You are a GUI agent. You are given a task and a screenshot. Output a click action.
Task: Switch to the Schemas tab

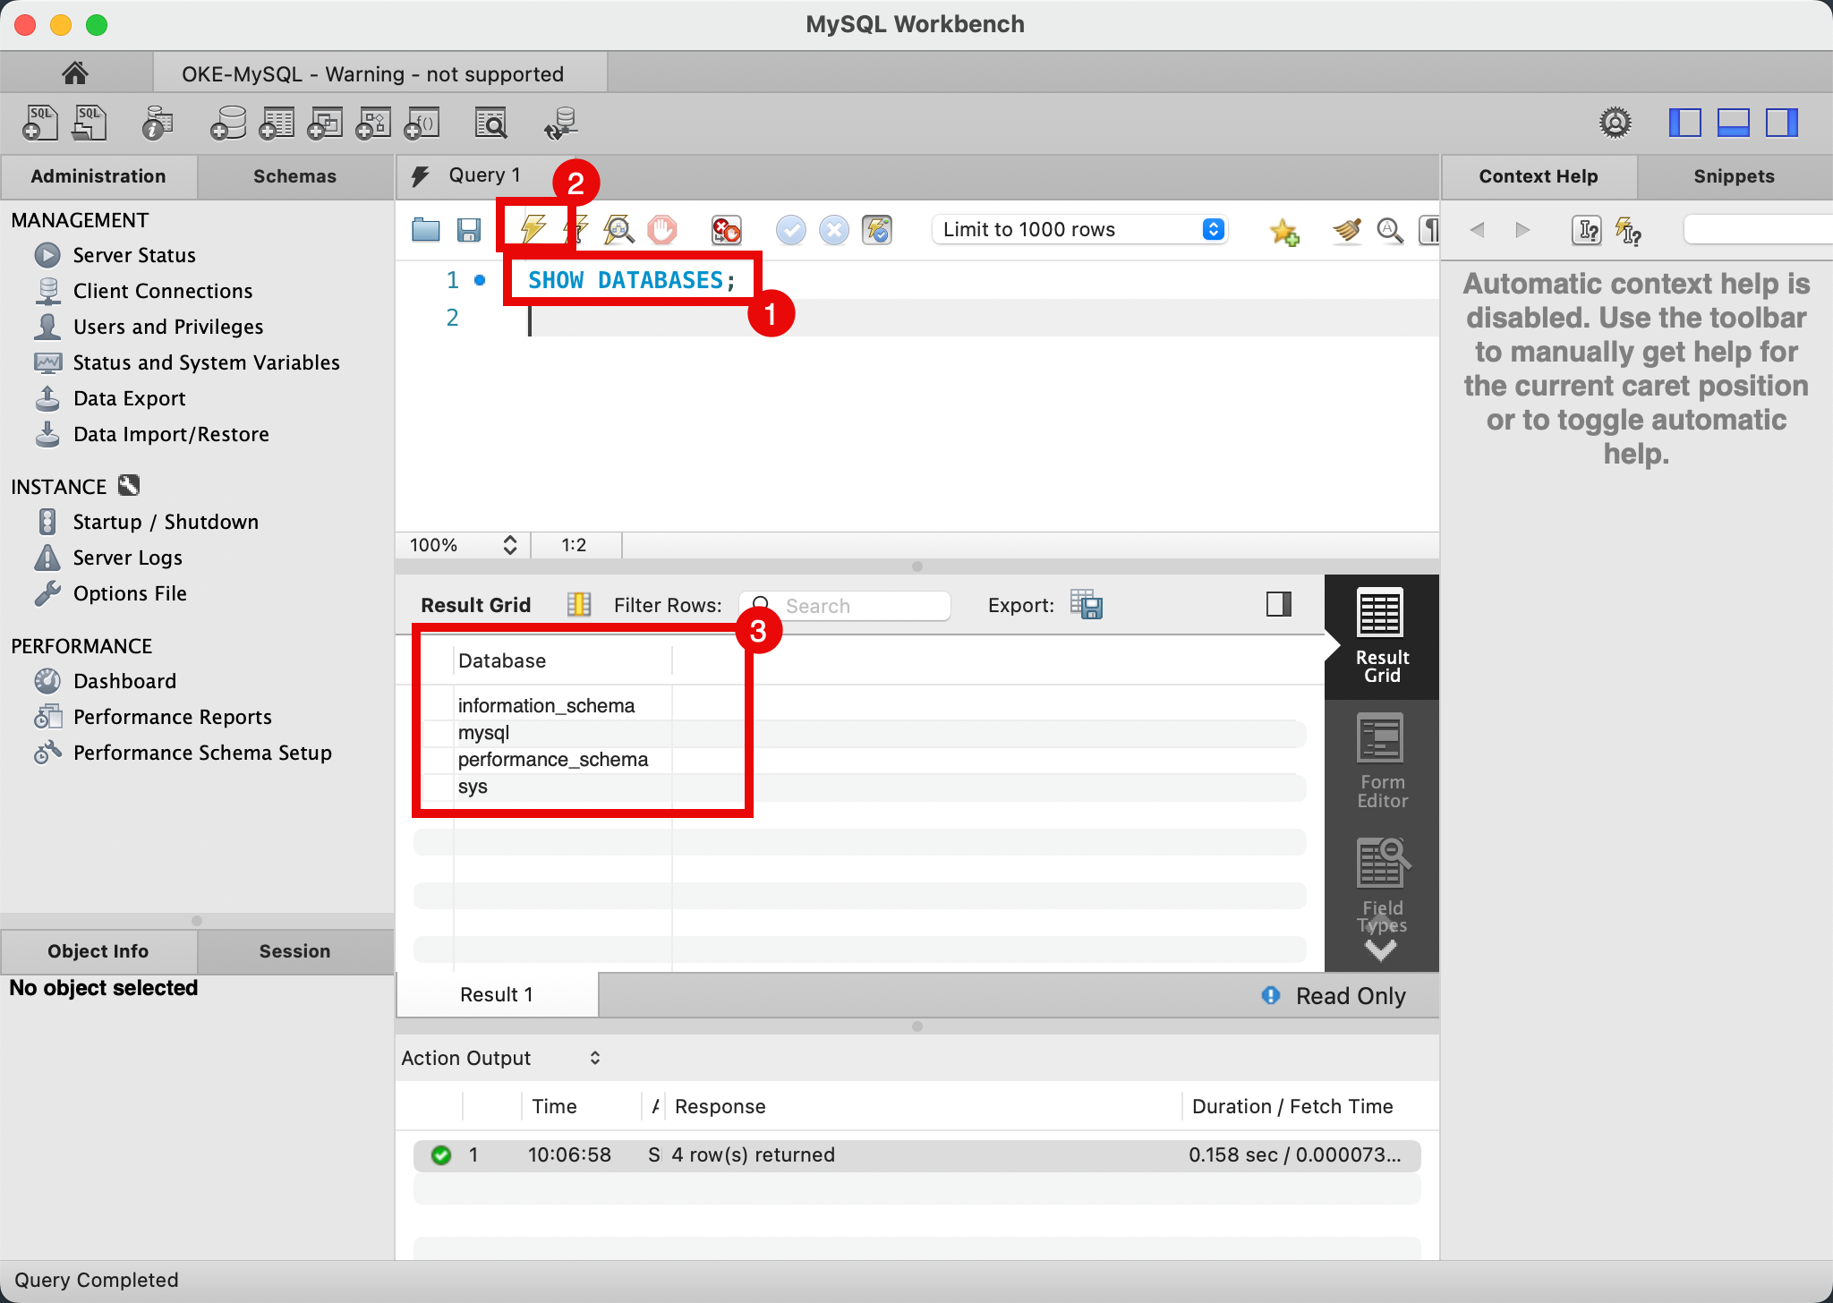coord(294,176)
